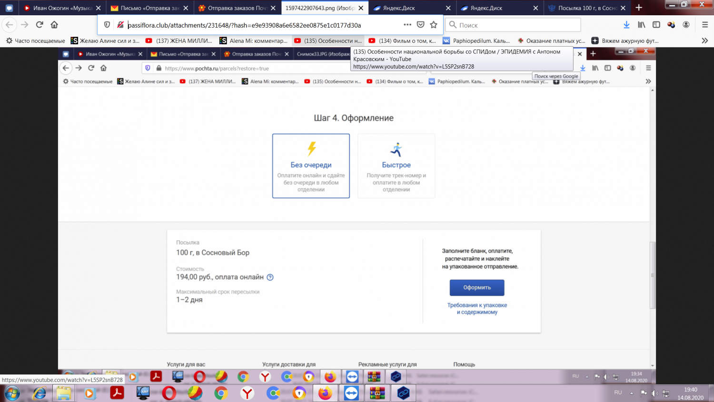Bookmark this page with the star icon
The width and height of the screenshot is (714, 402).
coord(434,25)
